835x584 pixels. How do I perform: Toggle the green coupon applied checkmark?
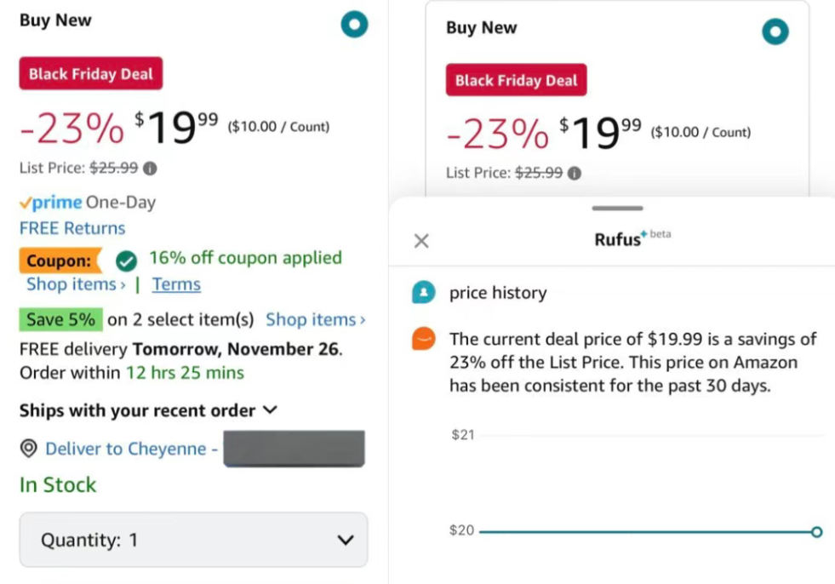click(x=126, y=260)
